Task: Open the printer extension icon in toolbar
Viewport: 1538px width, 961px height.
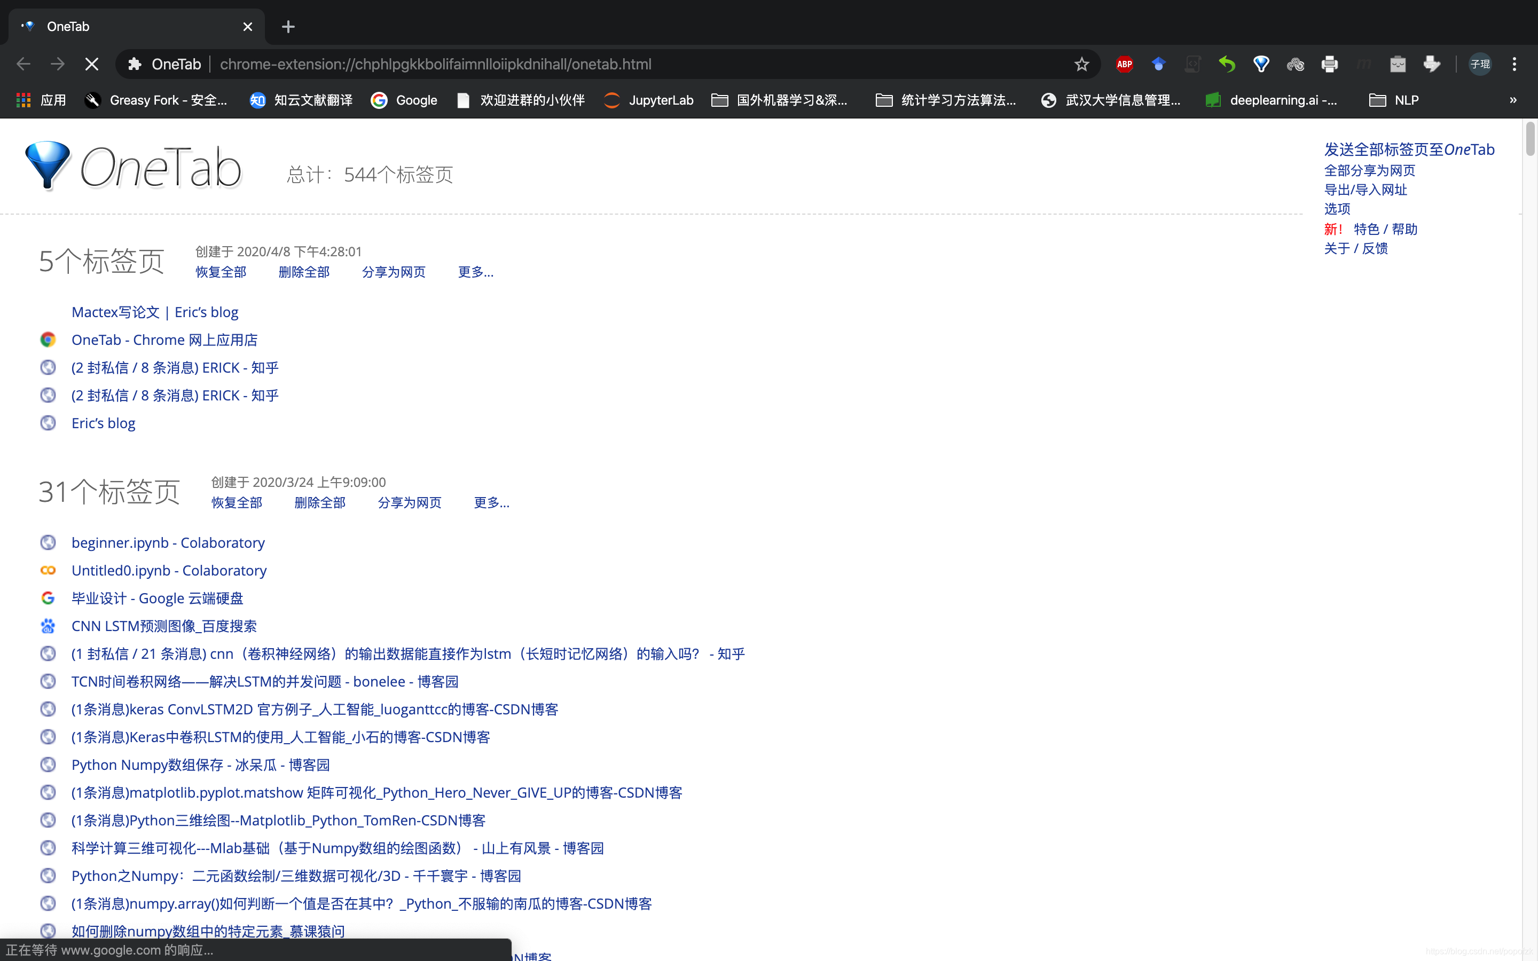Action: 1330,64
